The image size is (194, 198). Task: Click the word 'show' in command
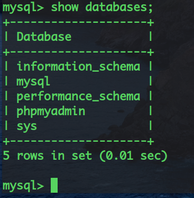[64, 7]
